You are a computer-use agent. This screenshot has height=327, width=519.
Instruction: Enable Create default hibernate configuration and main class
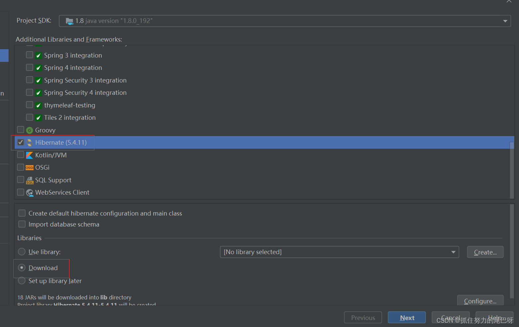[22, 213]
